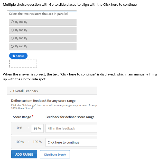Click the question text about parallel resistors
Viewport: 159px width, 161px height.
coord(38,14)
